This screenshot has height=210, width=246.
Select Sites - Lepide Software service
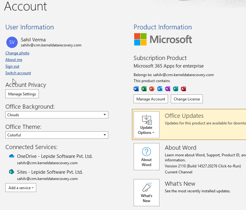pos(50,172)
